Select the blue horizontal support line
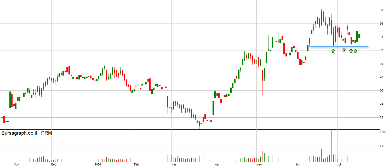The image size is (389, 166). coord(339,46)
